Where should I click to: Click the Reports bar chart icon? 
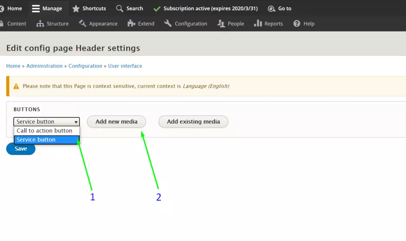tap(258, 23)
